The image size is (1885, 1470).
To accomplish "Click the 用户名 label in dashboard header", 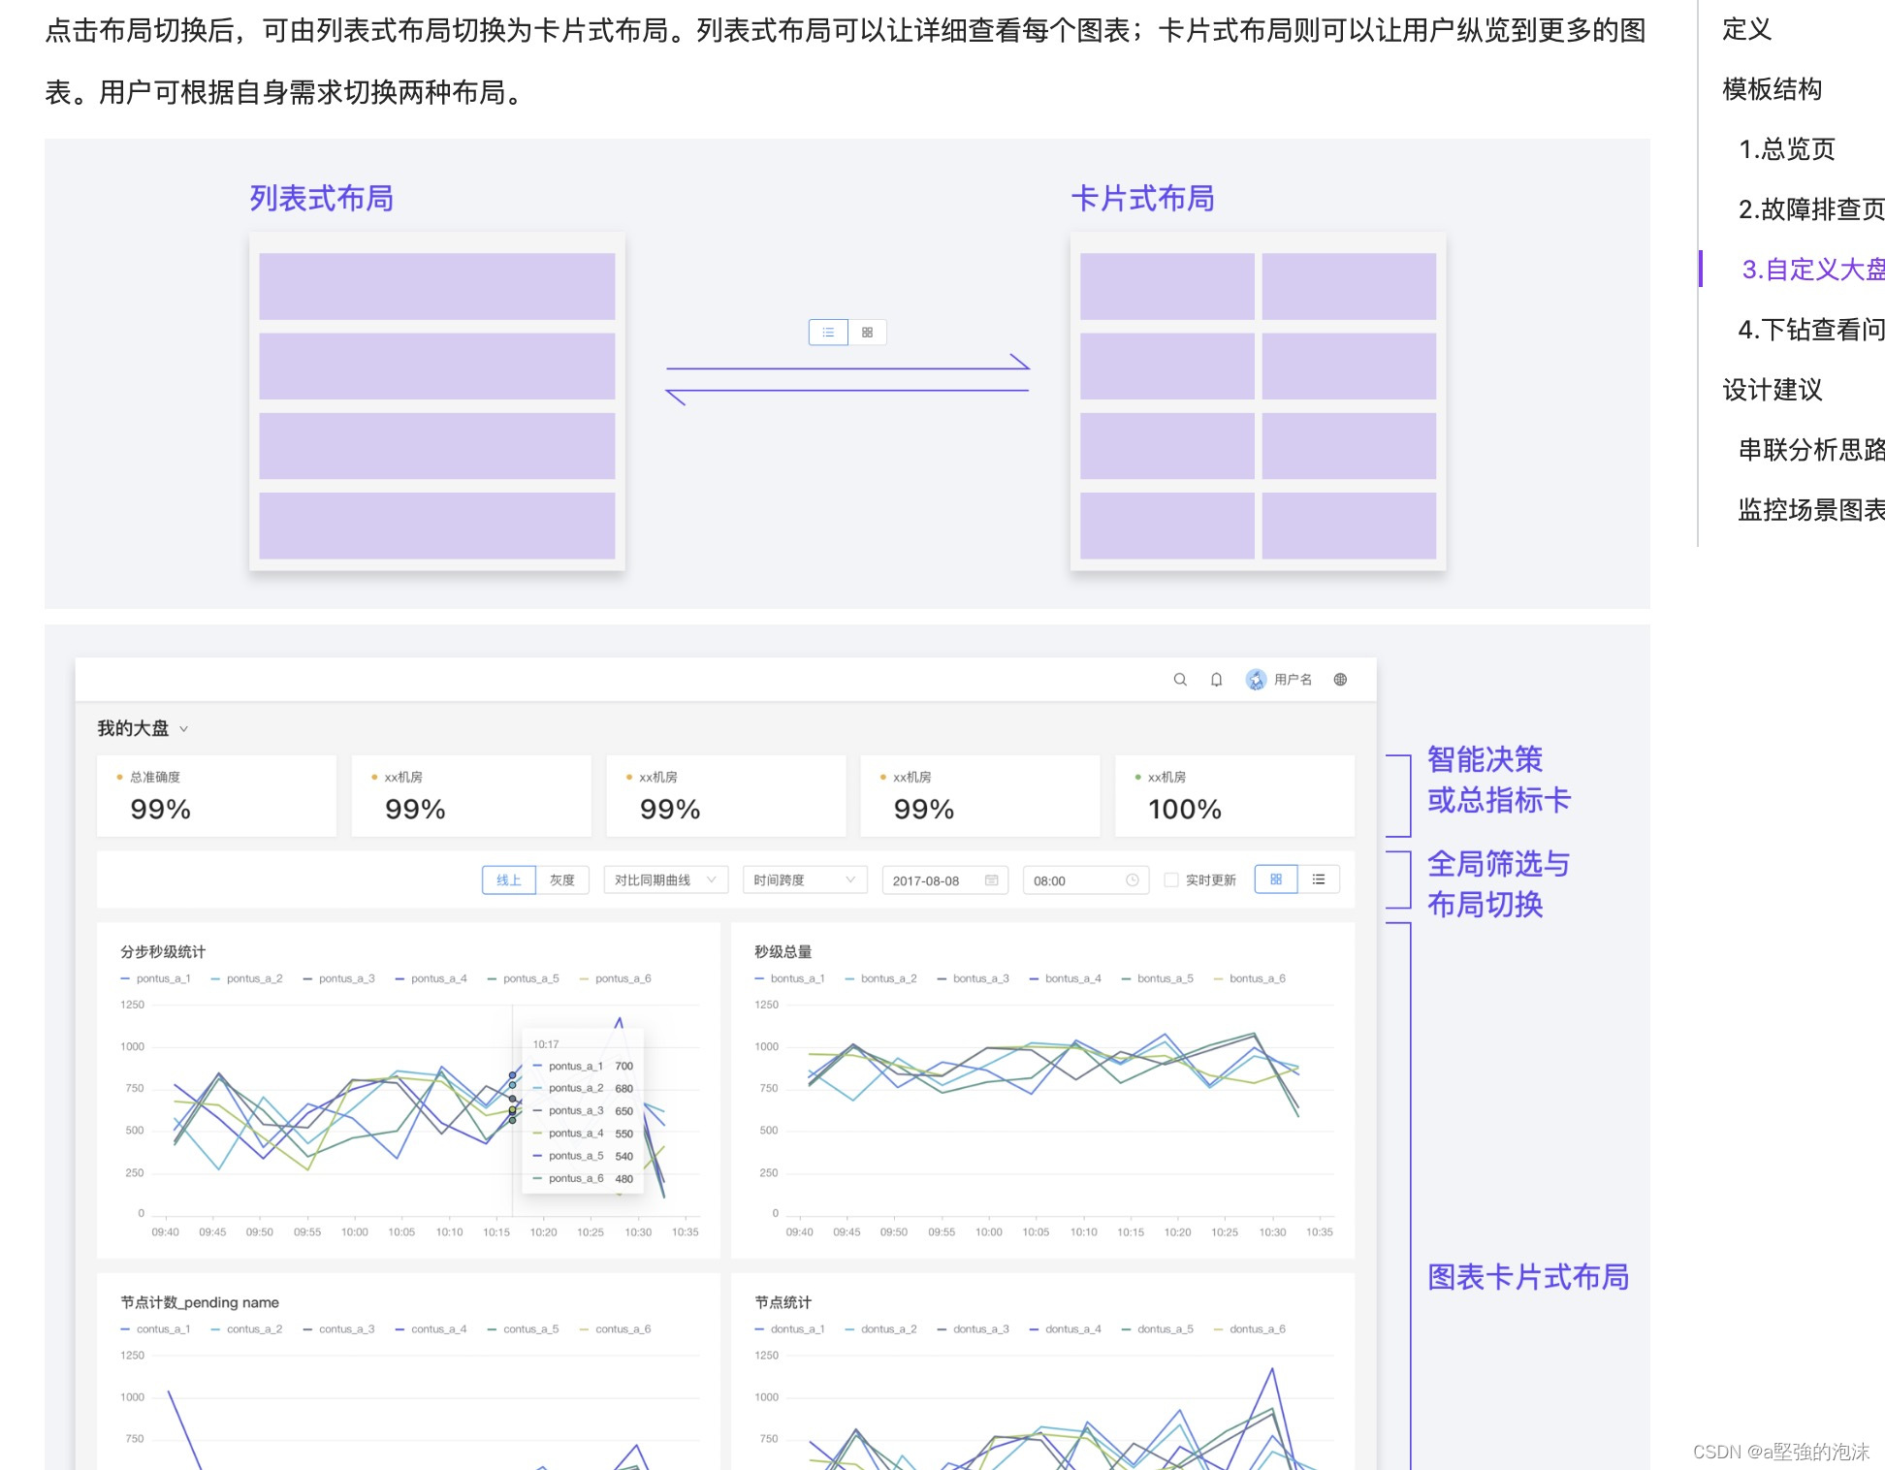I will [1293, 680].
